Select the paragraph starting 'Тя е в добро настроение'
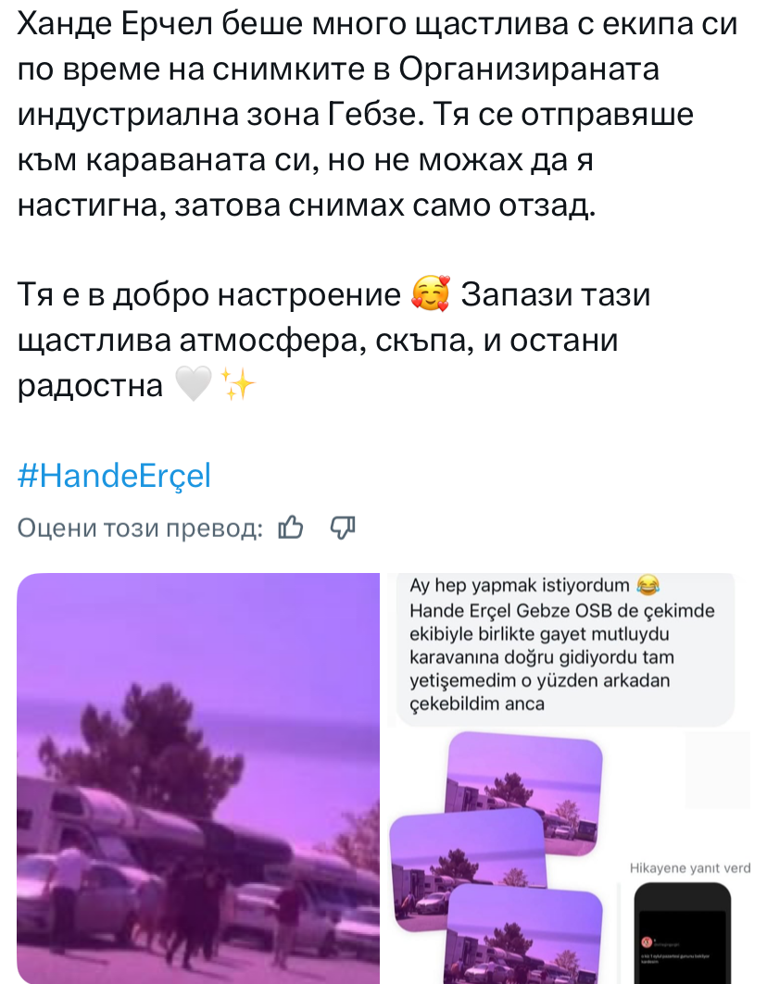Screen dimensions: 767x984 tap(333, 340)
